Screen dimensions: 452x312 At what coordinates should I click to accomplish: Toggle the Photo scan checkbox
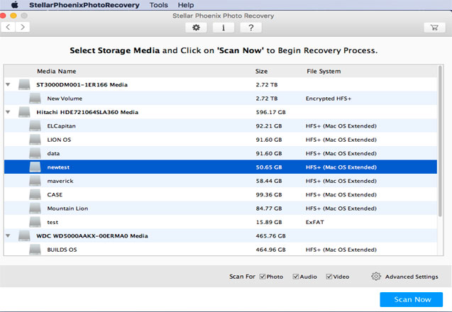coord(263,277)
